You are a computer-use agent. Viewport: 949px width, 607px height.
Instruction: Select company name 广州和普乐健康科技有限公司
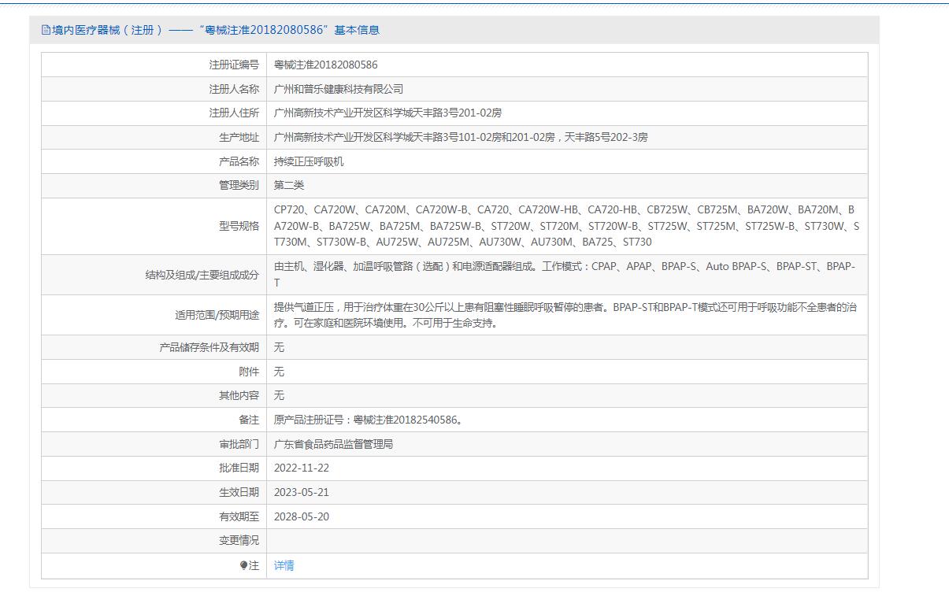tap(338, 89)
